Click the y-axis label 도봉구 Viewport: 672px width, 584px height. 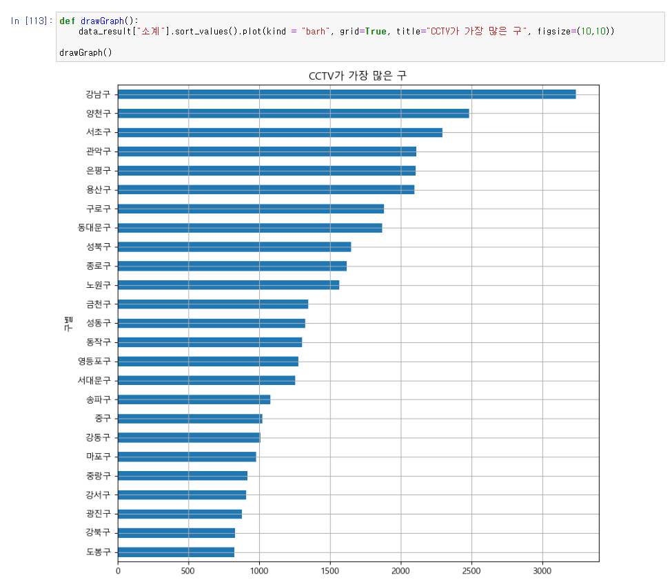click(98, 552)
